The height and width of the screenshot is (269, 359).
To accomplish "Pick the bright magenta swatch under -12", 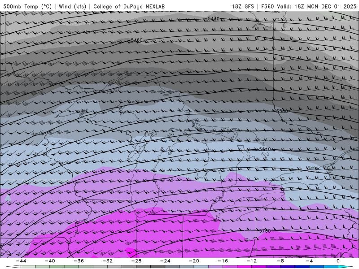I will point(245,267).
